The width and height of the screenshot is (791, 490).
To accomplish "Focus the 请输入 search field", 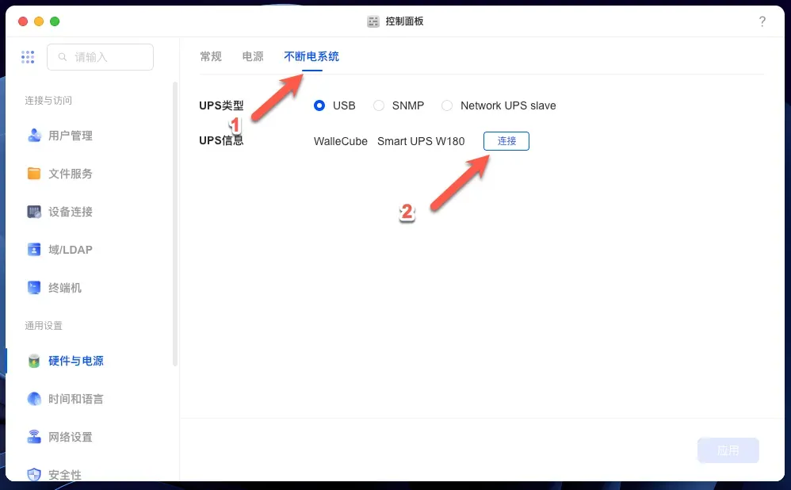I will (x=101, y=57).
